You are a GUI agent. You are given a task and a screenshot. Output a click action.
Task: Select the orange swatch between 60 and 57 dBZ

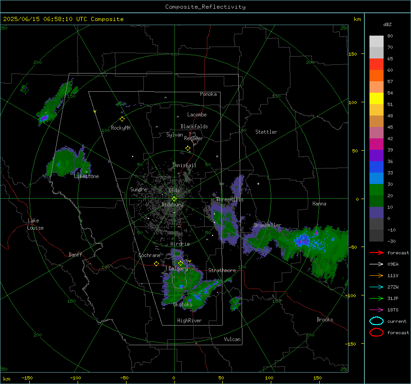376,76
